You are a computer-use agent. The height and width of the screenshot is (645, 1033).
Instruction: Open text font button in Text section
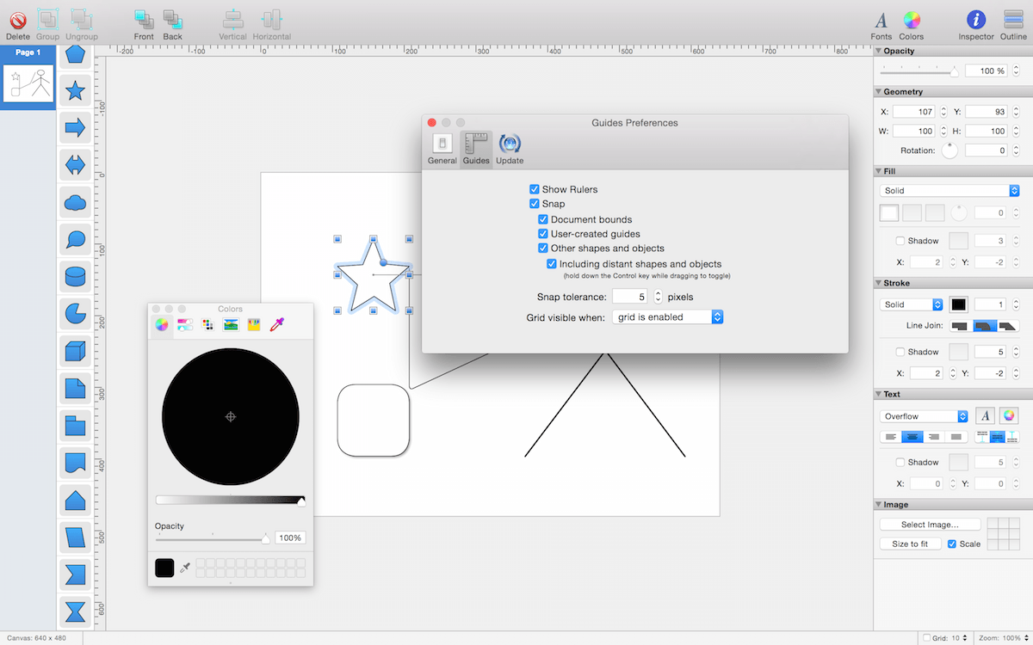986,416
